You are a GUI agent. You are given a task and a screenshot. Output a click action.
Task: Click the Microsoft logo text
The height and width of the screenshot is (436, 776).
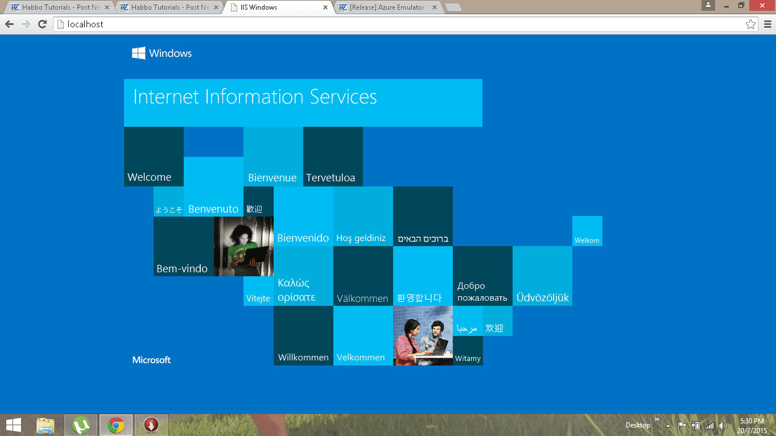coord(151,360)
